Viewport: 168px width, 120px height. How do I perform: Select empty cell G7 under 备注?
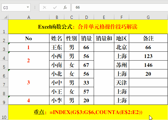point(148,83)
